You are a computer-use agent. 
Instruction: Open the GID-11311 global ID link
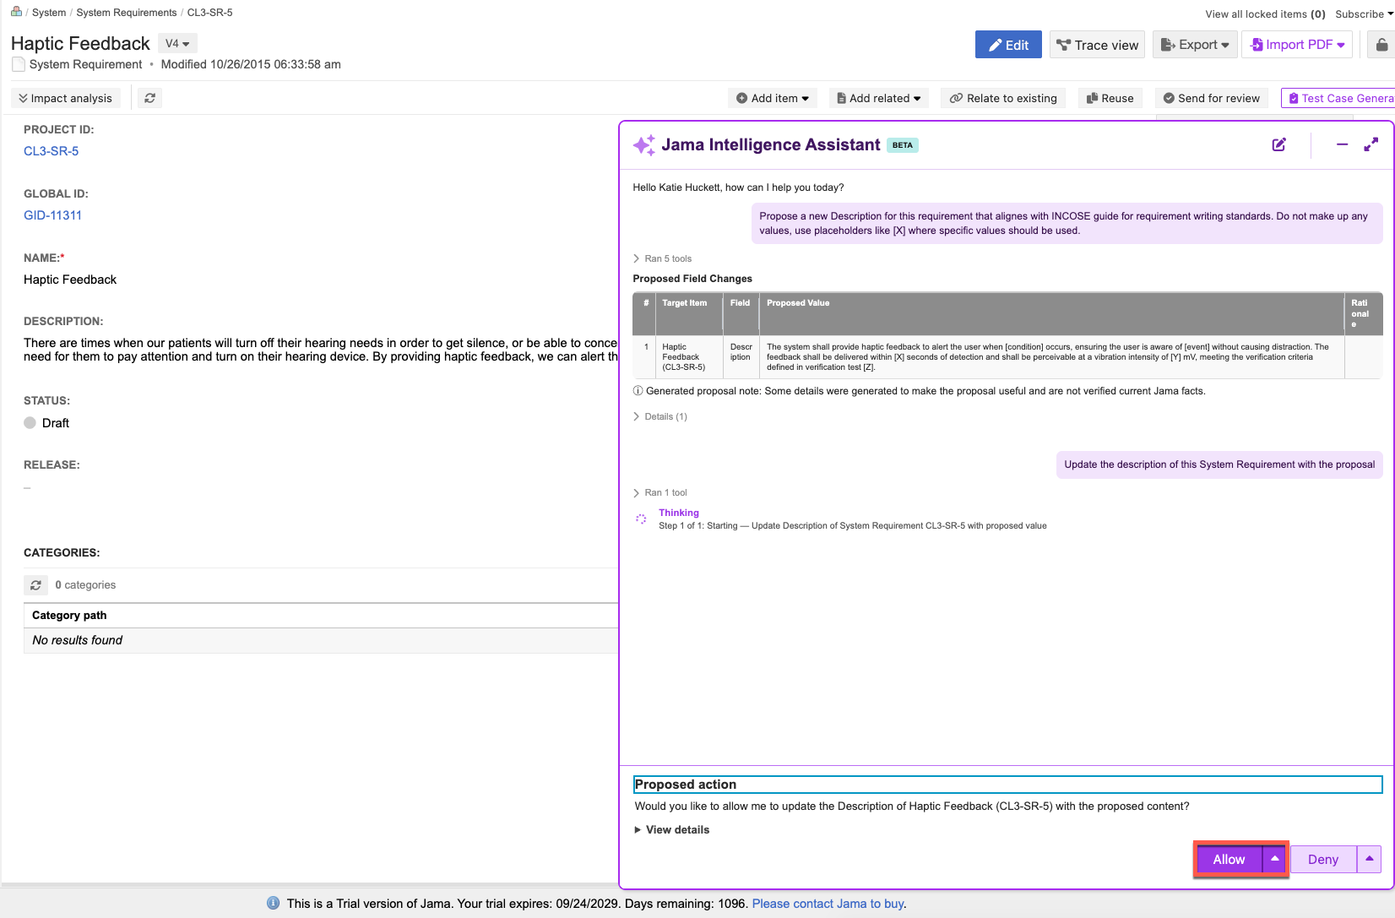[x=52, y=215]
